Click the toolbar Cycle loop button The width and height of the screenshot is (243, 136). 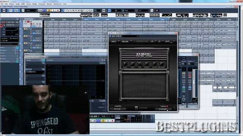44,11
